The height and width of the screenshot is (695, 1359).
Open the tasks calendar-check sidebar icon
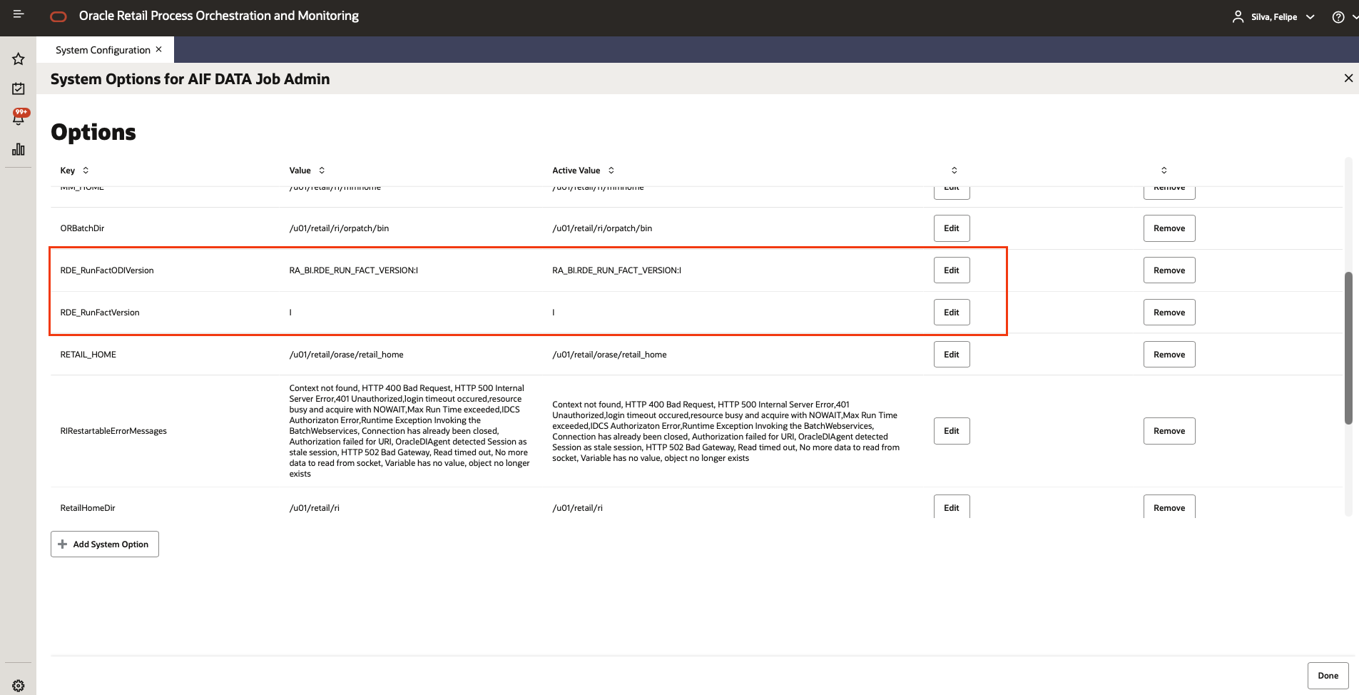(19, 88)
